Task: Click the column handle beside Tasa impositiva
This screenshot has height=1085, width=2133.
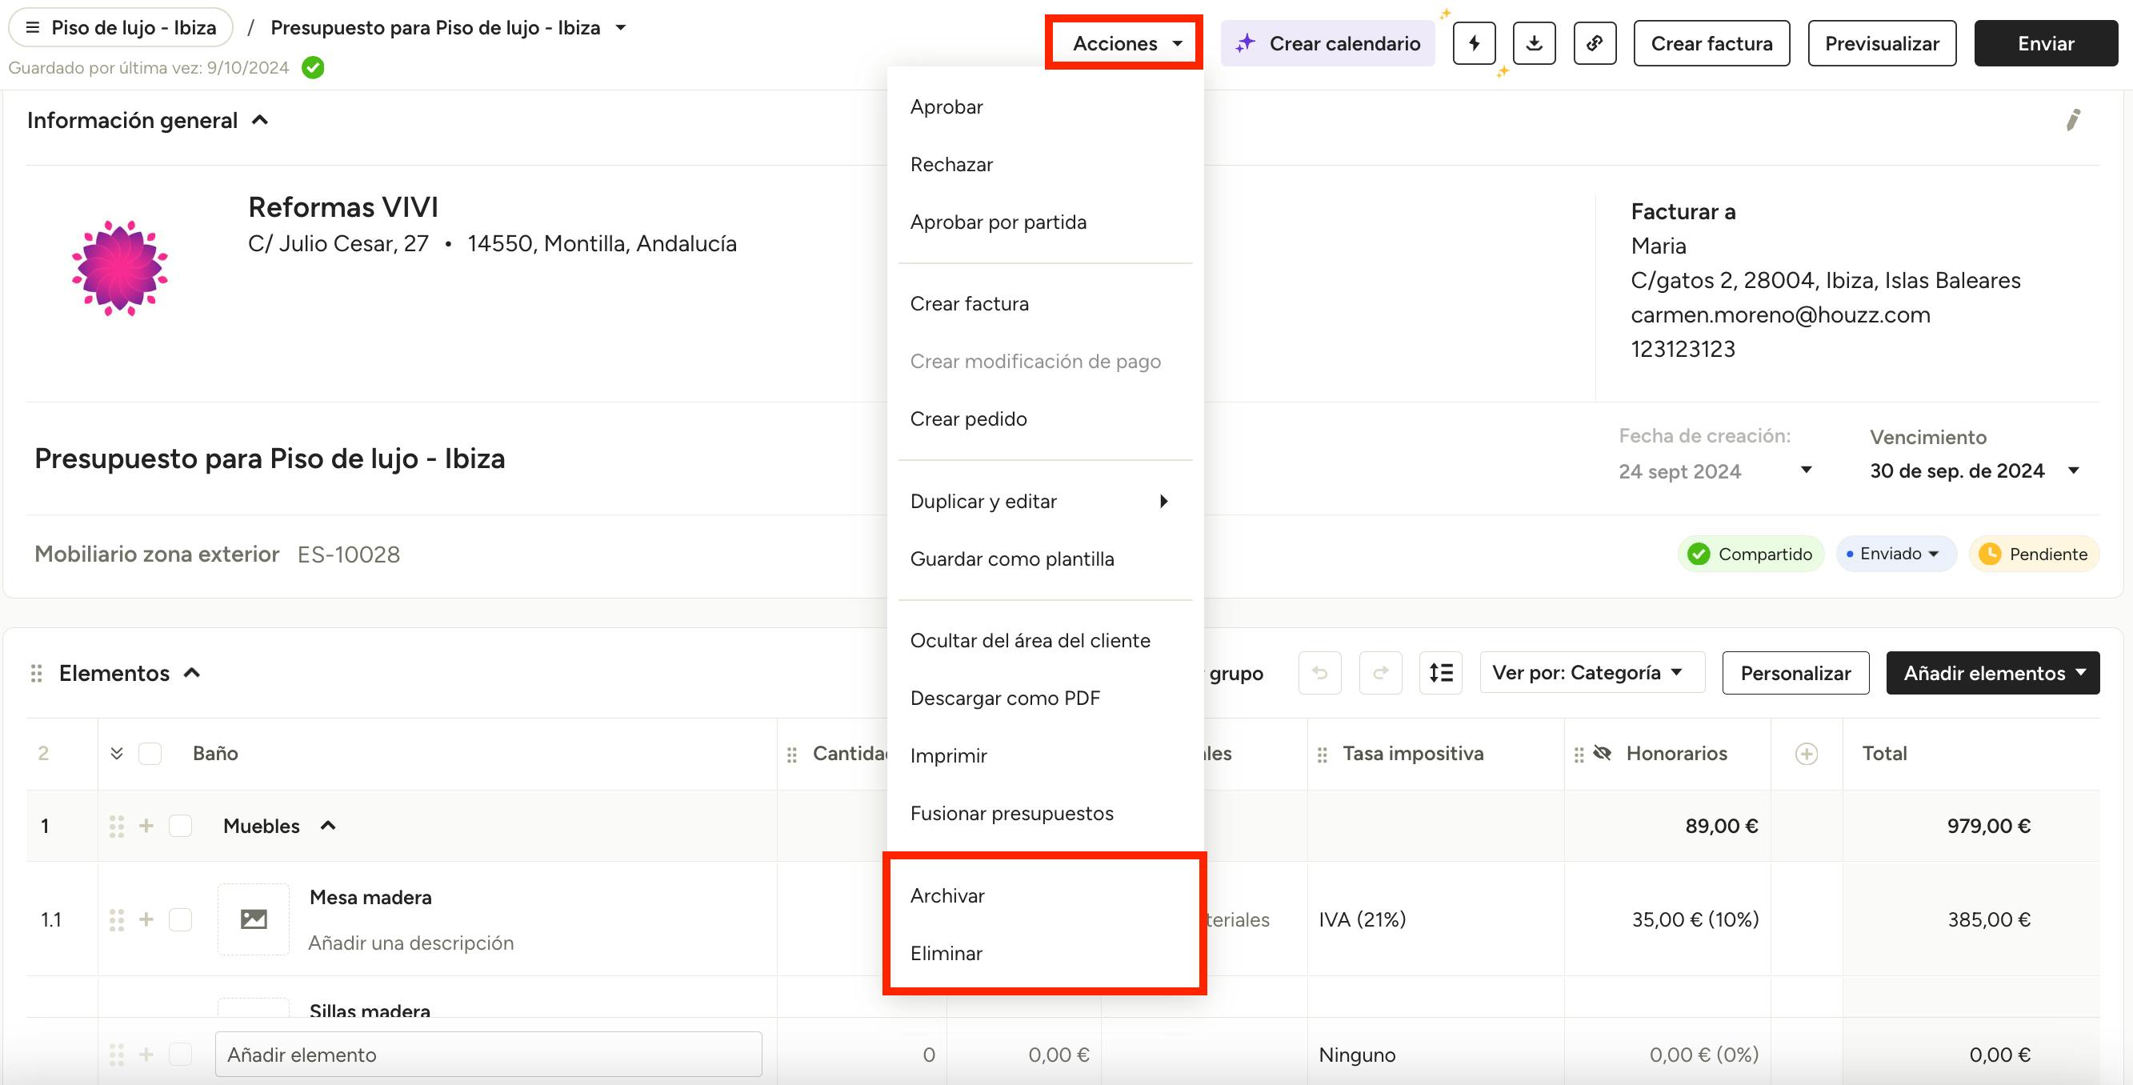Action: 1323,755
